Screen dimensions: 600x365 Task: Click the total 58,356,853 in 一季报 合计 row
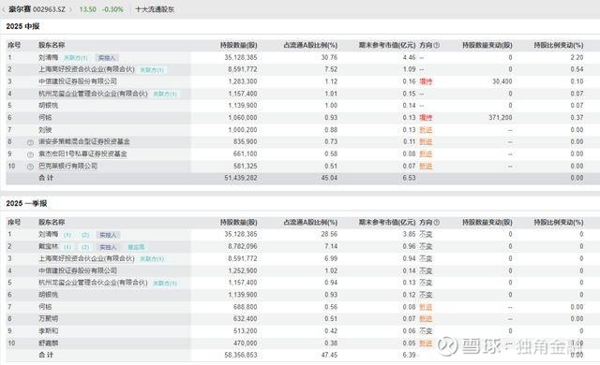coord(241,355)
